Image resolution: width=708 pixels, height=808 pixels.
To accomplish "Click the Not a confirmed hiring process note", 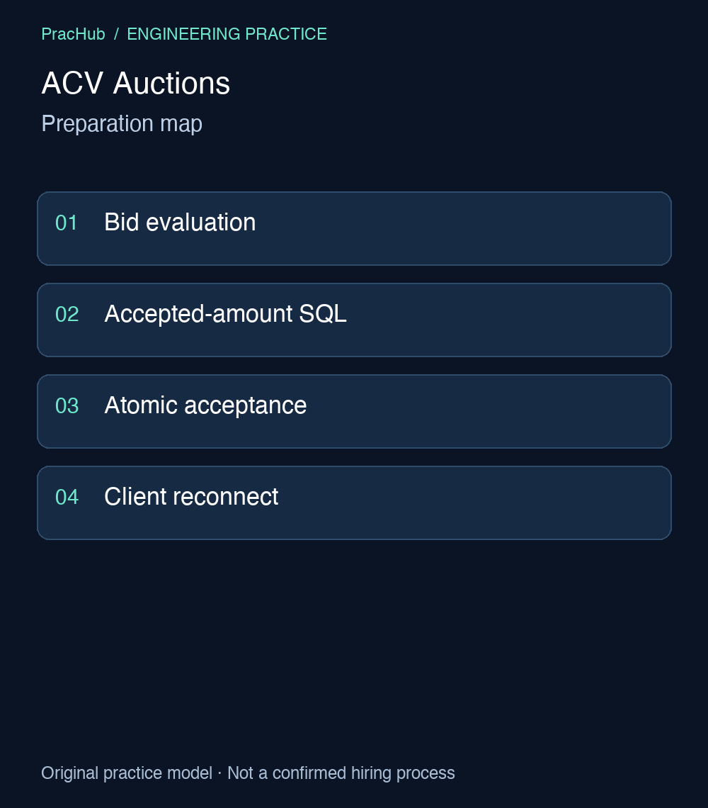I will (341, 773).
